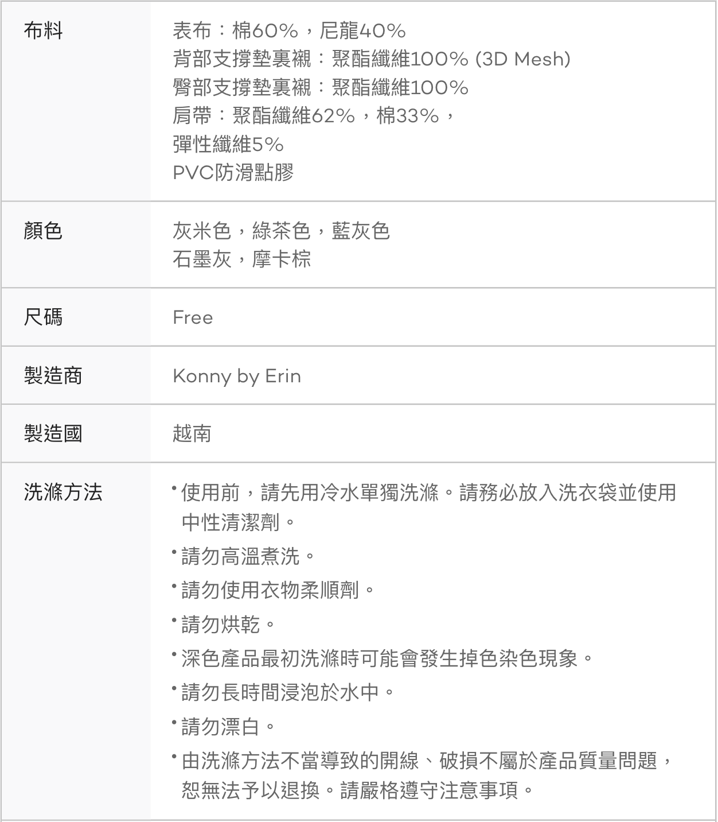The width and height of the screenshot is (718, 822).
Task: Click the 肩帶 fabric composition line
Action: pos(314,116)
